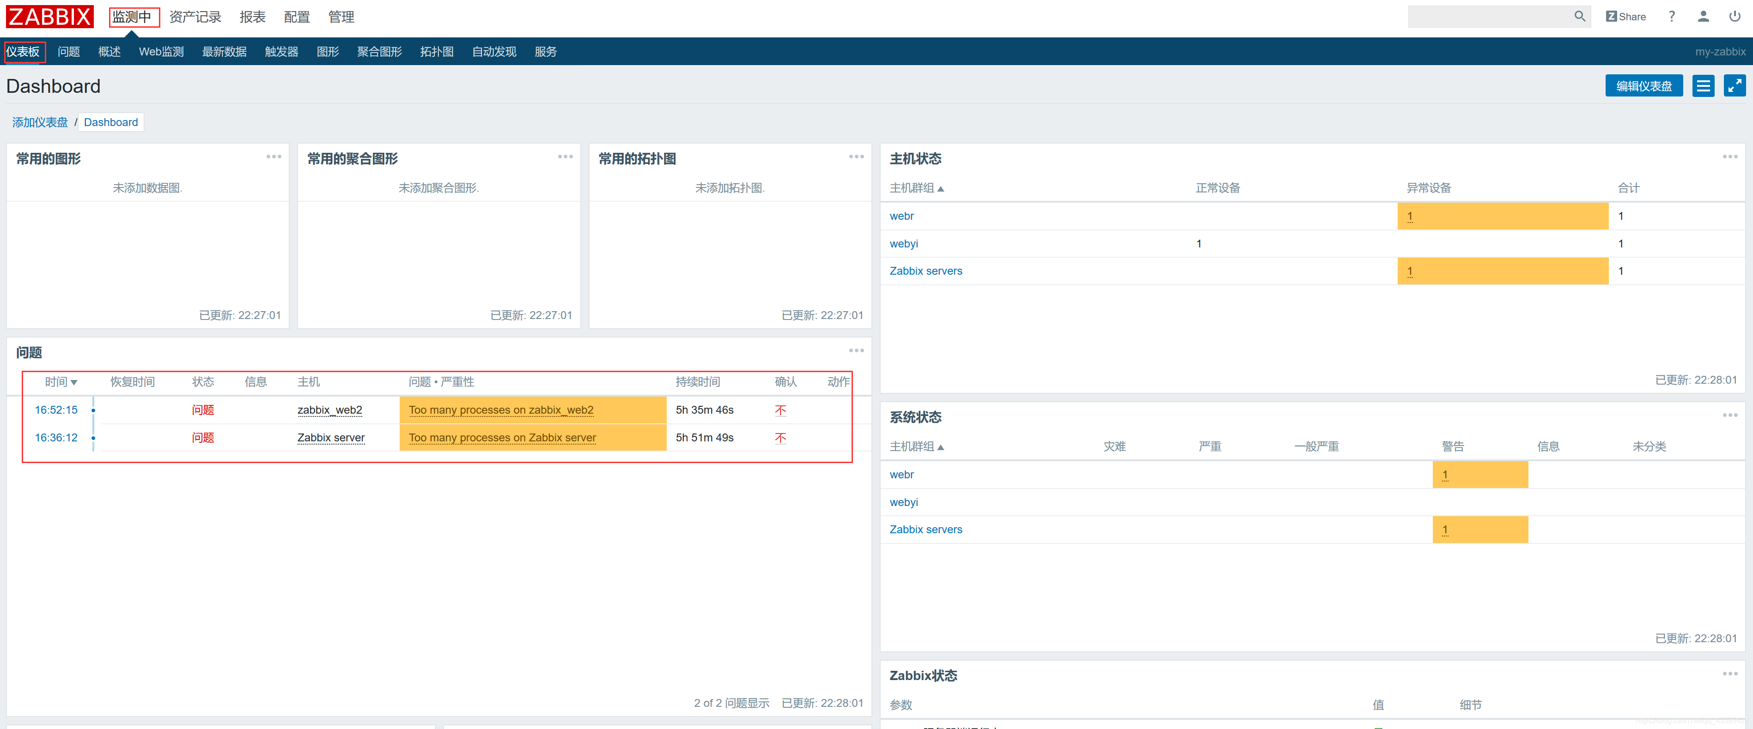
Task: Open the 配置 main menu
Action: coord(297,17)
